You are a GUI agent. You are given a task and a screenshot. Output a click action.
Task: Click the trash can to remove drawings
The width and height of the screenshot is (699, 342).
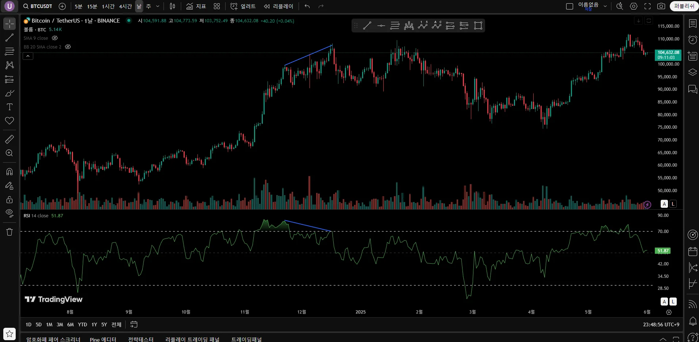pos(9,232)
